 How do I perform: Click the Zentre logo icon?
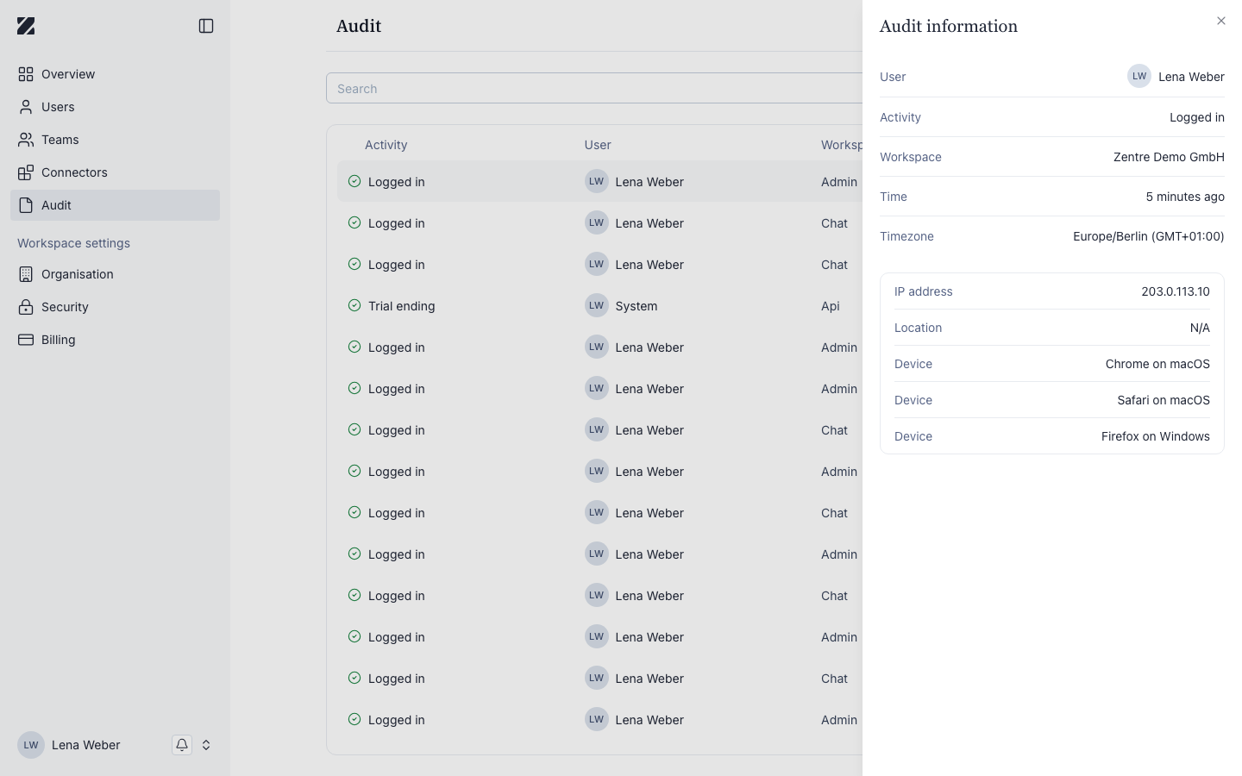[26, 26]
